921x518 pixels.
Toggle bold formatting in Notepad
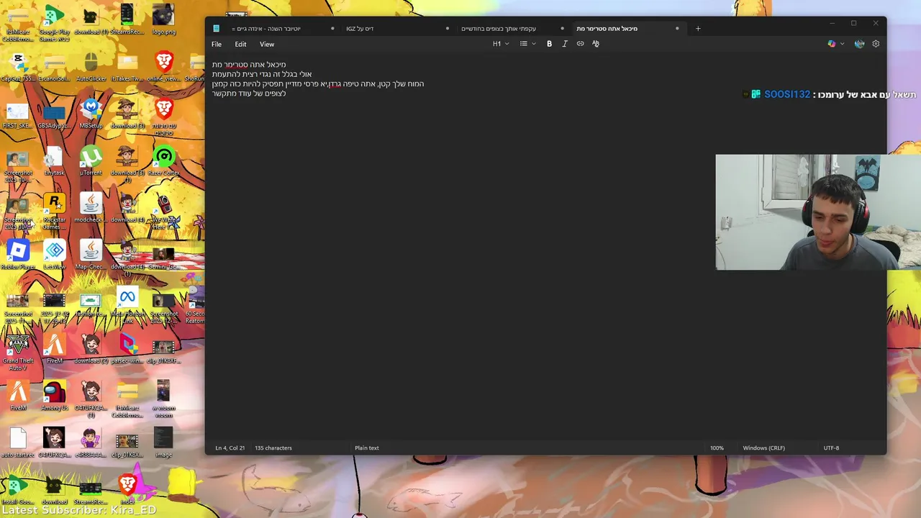coord(549,44)
